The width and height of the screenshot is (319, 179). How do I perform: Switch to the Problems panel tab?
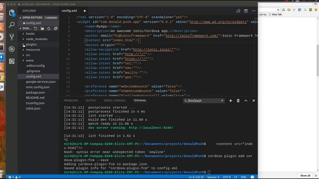[71, 100]
